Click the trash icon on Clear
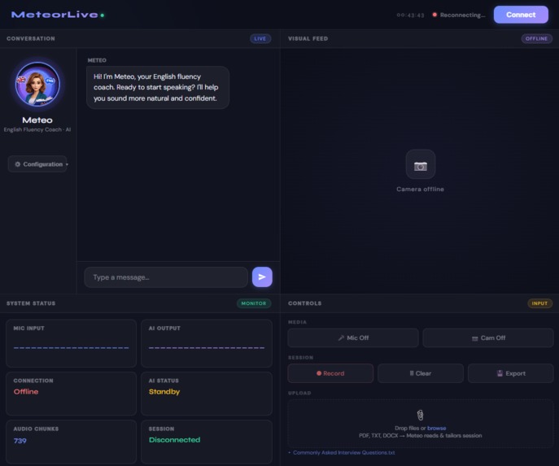Image resolution: width=559 pixels, height=466 pixels. (412, 373)
